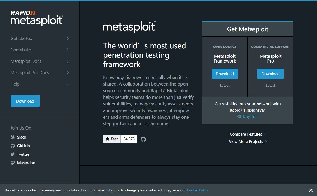Viewport: 317px width, 196px height.
Task: Open the 34,876 stargazers count
Action: [x=129, y=139]
